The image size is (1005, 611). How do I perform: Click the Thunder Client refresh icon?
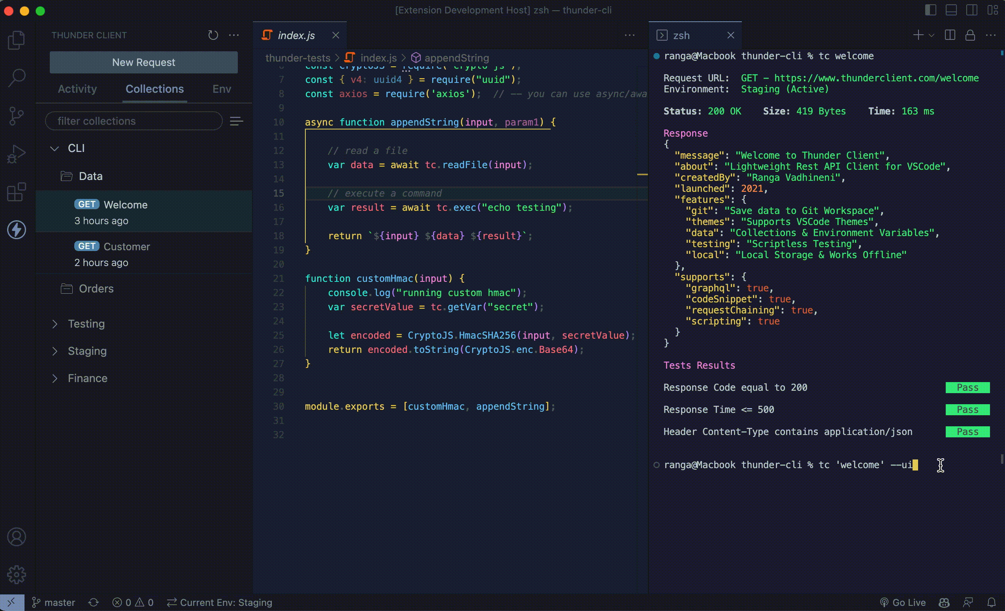(213, 35)
